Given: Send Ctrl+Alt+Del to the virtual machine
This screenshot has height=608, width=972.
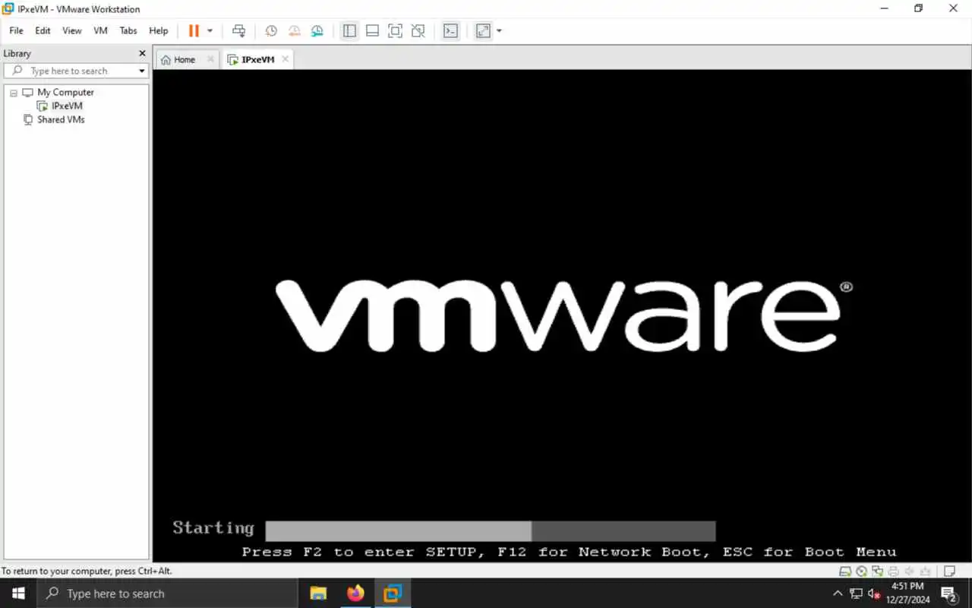Looking at the screenshot, I should tap(238, 30).
